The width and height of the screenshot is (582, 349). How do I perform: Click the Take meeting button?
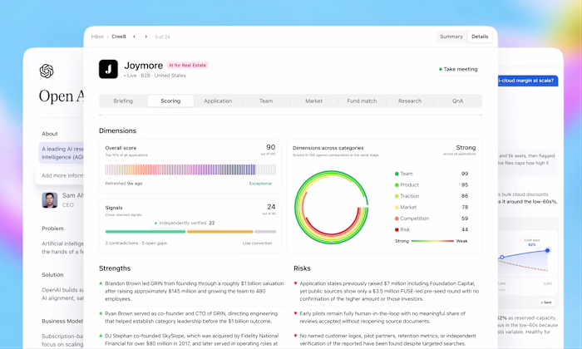pyautogui.click(x=458, y=69)
